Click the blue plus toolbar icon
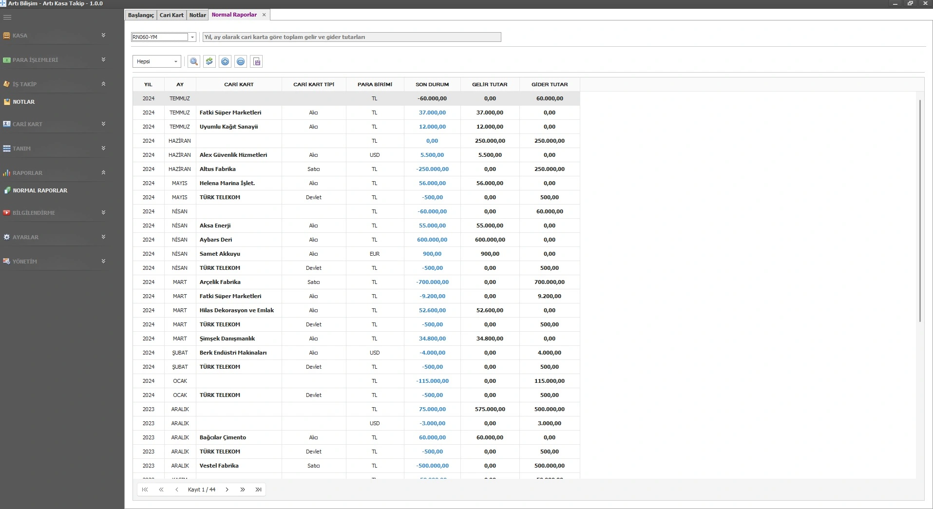 pos(225,61)
